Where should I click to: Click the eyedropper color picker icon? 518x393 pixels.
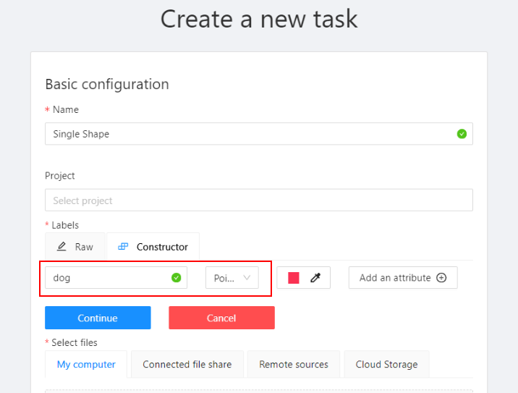[x=315, y=278]
